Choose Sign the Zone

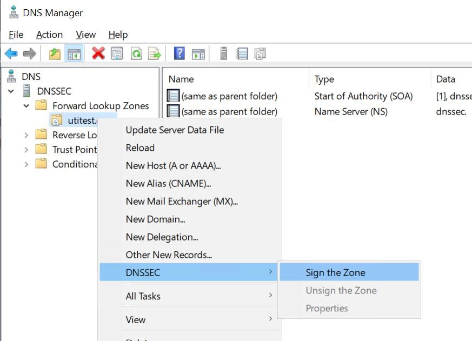(x=349, y=272)
